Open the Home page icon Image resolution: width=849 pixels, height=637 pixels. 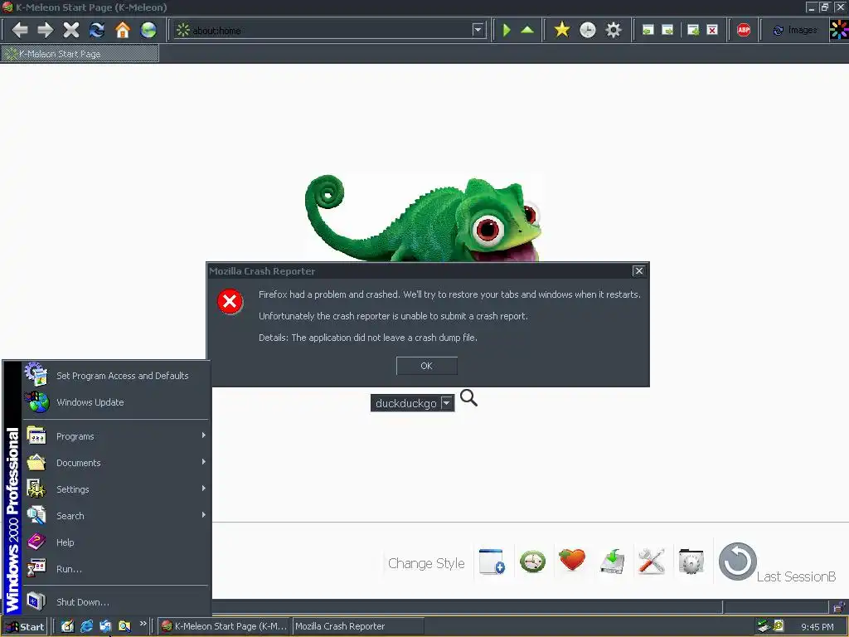123,30
